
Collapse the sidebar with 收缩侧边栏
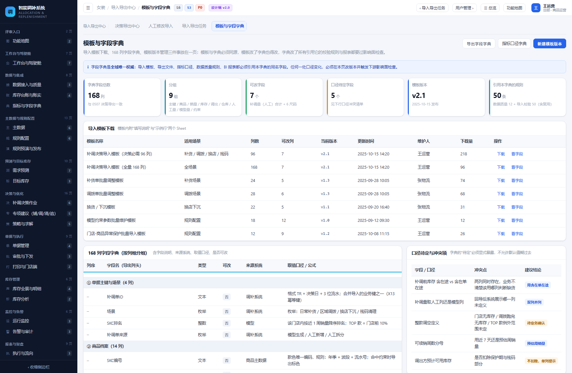(x=39, y=367)
